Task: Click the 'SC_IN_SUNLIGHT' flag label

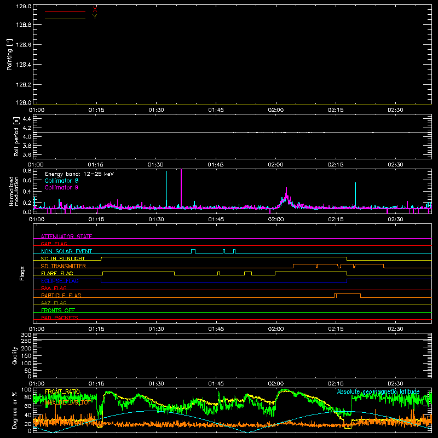Action: pyautogui.click(x=63, y=258)
